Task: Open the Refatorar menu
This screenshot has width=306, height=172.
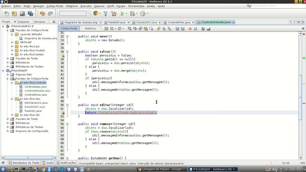Action: click(x=72, y=6)
